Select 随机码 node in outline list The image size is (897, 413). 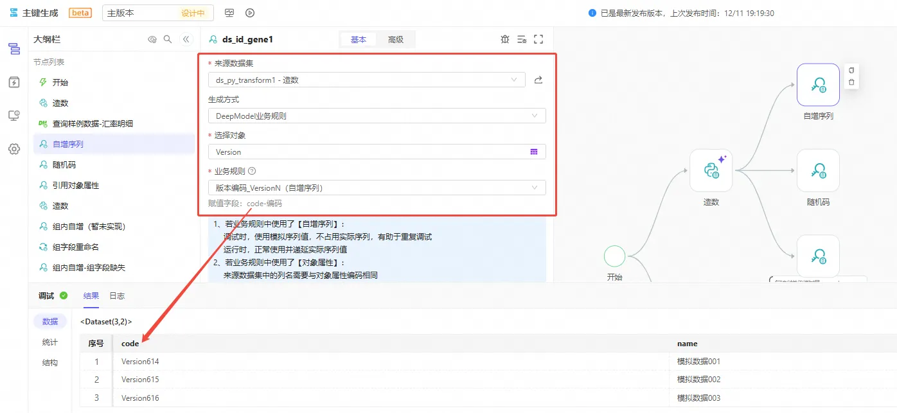(64, 164)
